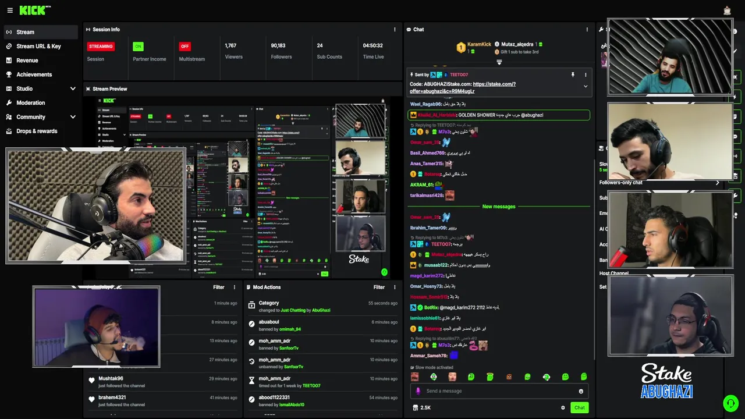Open the Chat panel three-dot menu
The width and height of the screenshot is (745, 419).
click(587, 30)
